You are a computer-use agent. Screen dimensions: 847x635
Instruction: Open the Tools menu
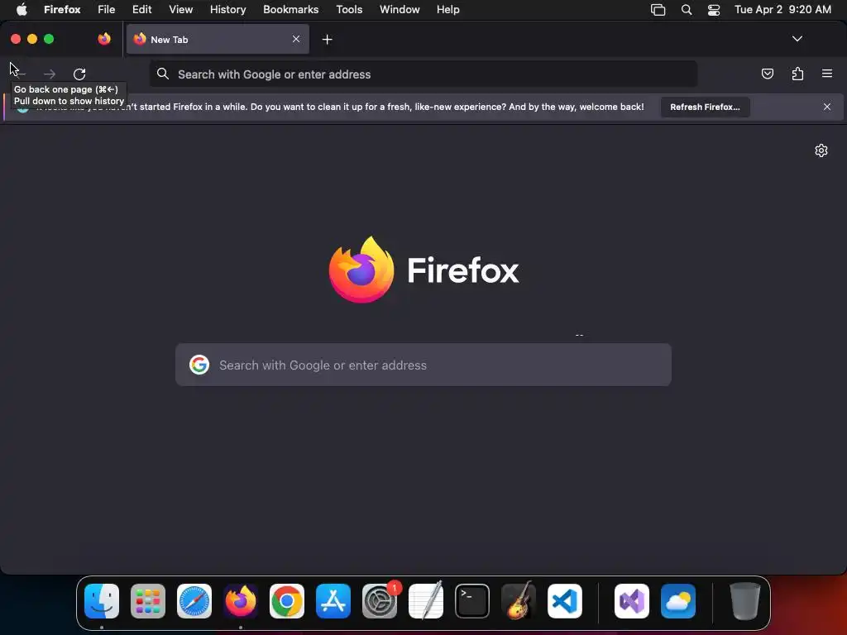point(349,9)
